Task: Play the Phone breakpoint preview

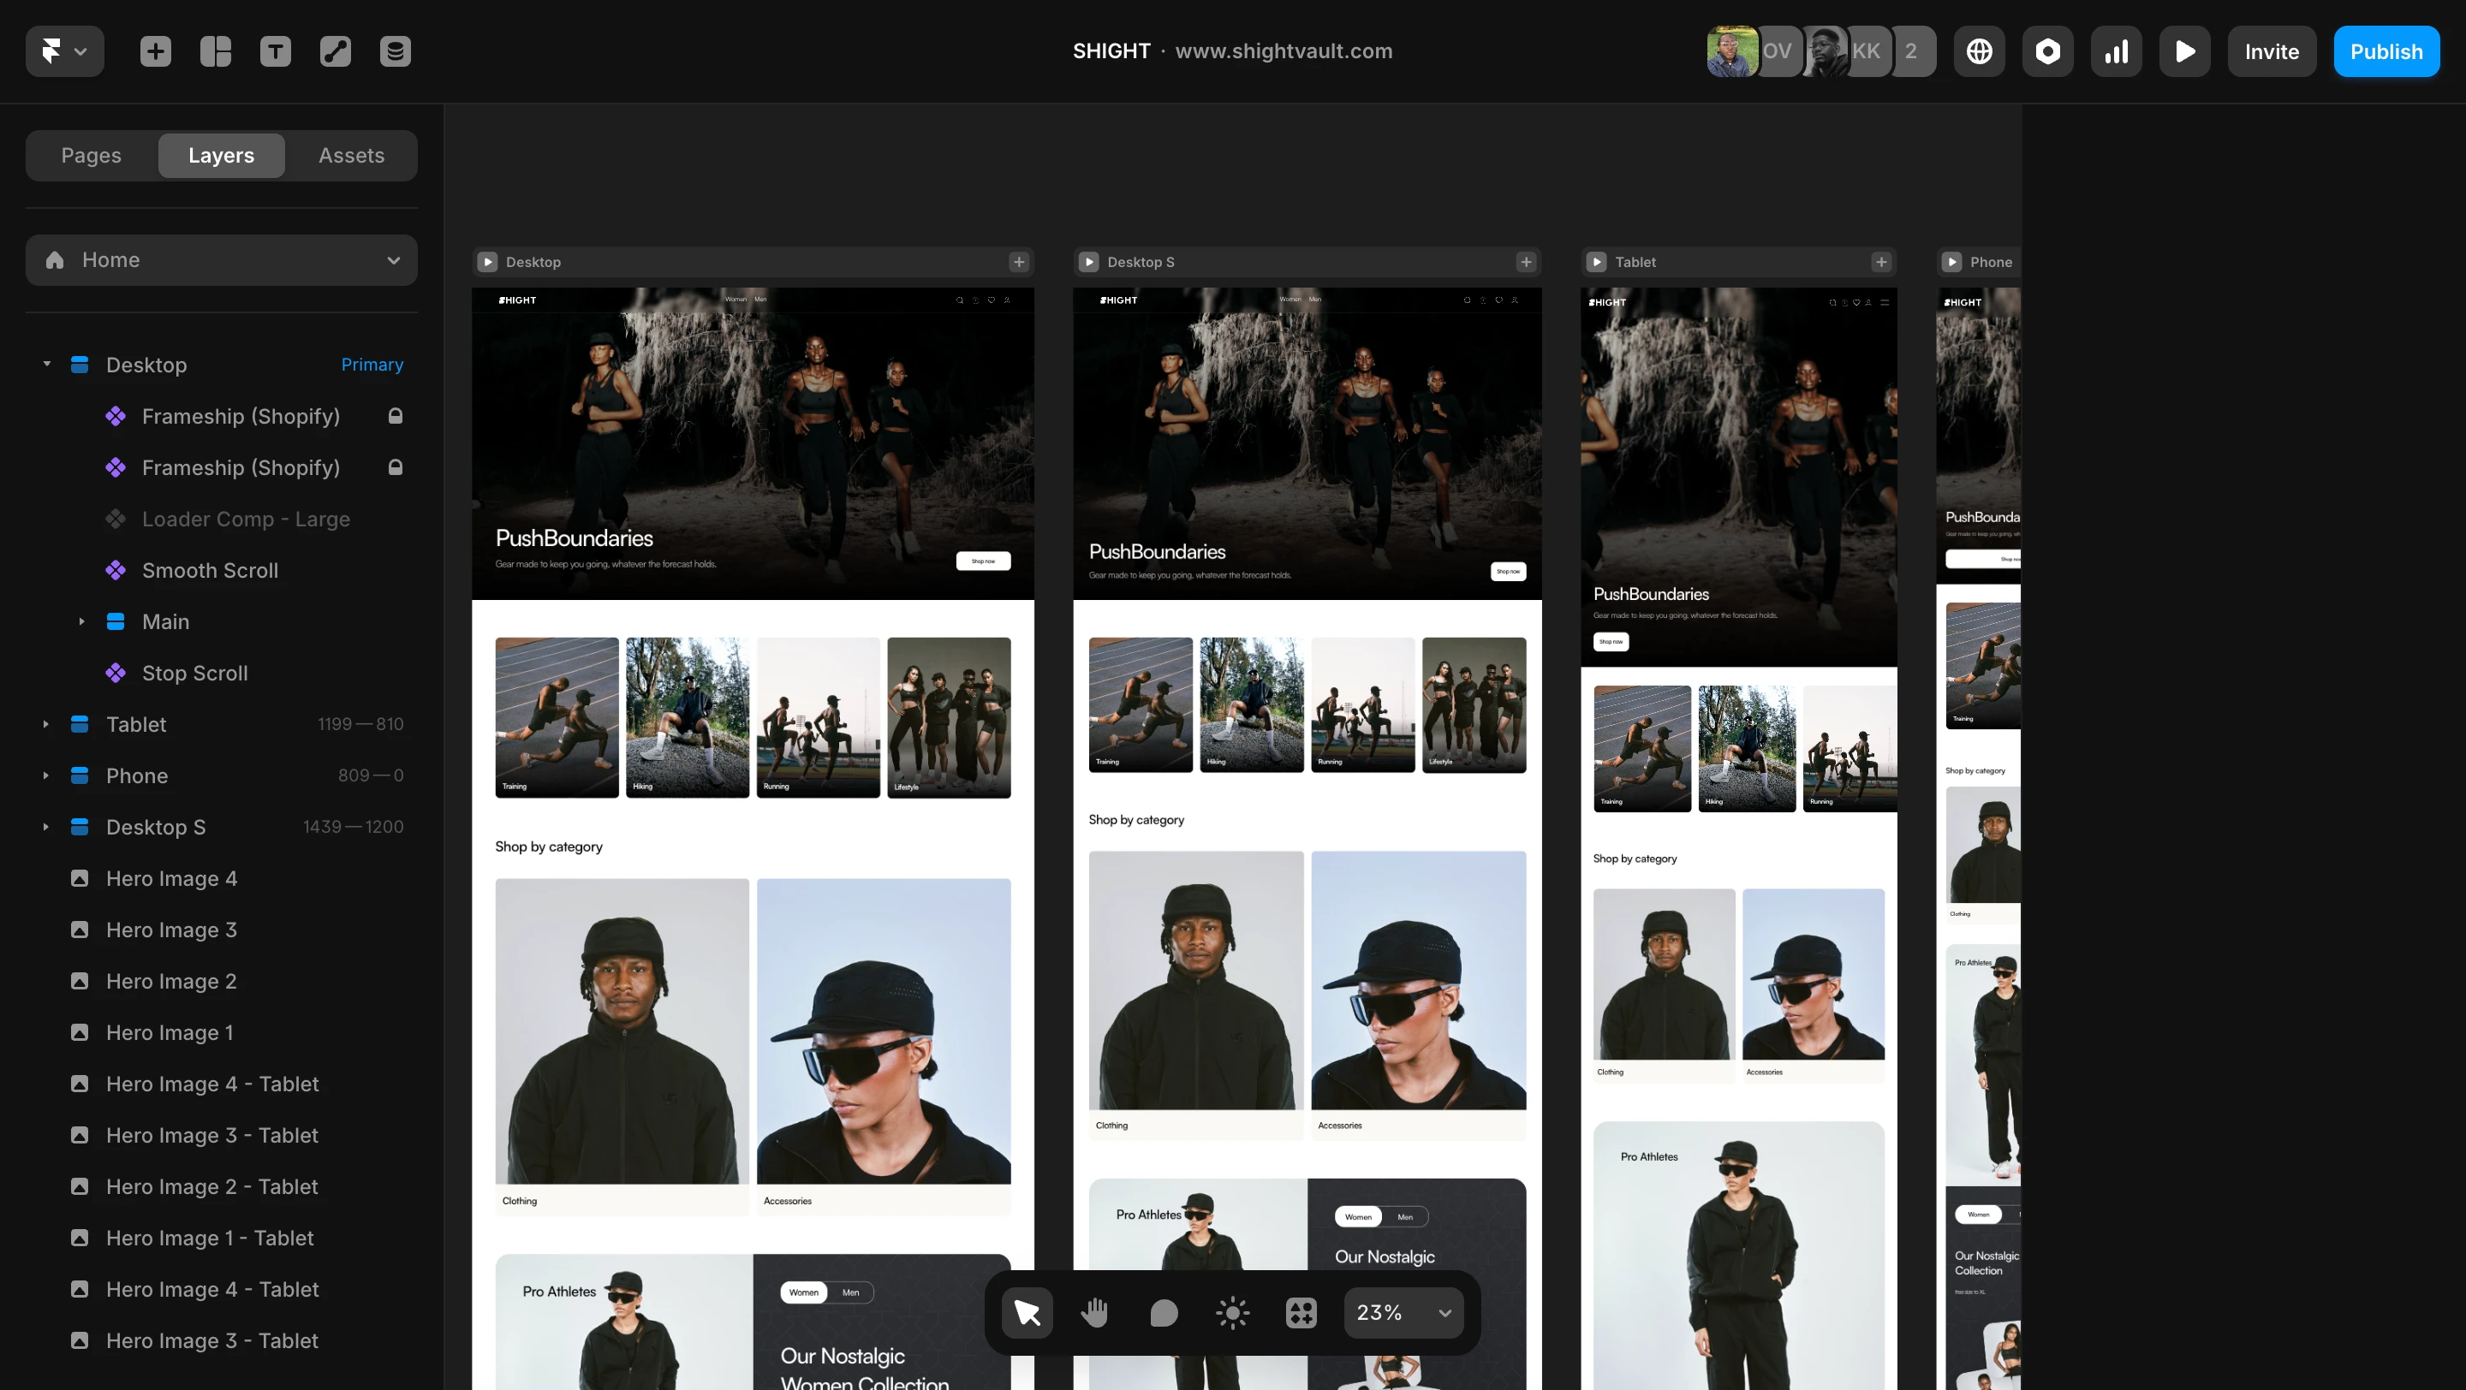Action: point(1952,262)
